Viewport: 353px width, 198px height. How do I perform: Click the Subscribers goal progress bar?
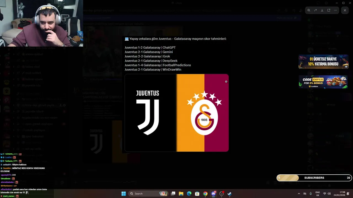coord(314,178)
